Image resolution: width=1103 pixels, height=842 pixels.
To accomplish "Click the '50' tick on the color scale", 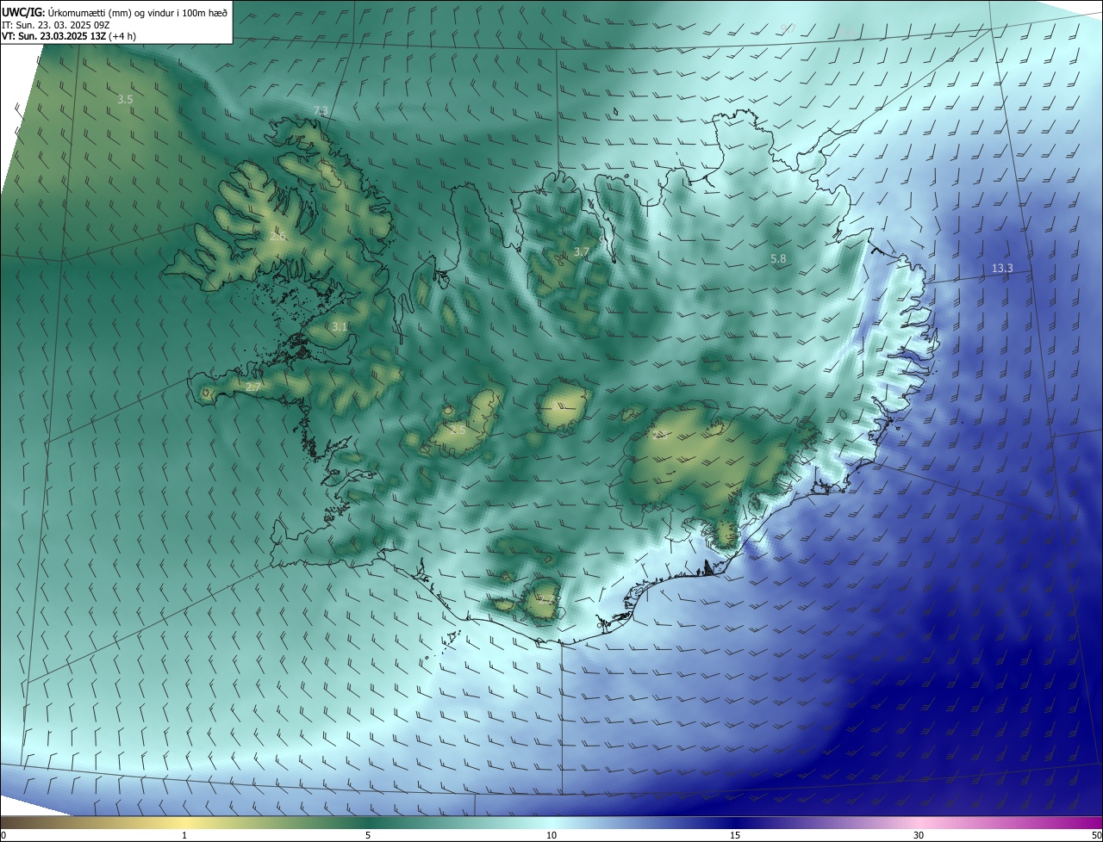I will click(1096, 835).
